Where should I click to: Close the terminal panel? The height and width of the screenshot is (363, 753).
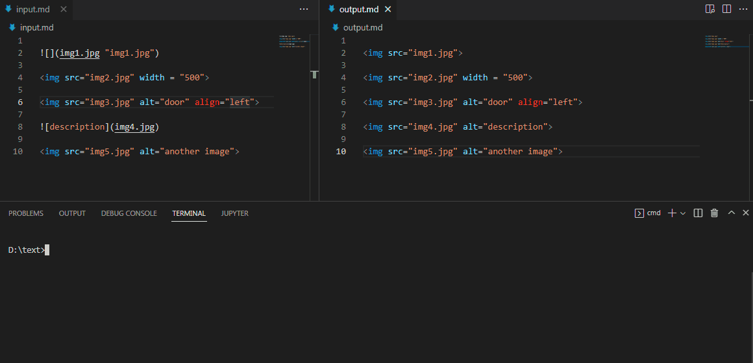[x=746, y=213]
